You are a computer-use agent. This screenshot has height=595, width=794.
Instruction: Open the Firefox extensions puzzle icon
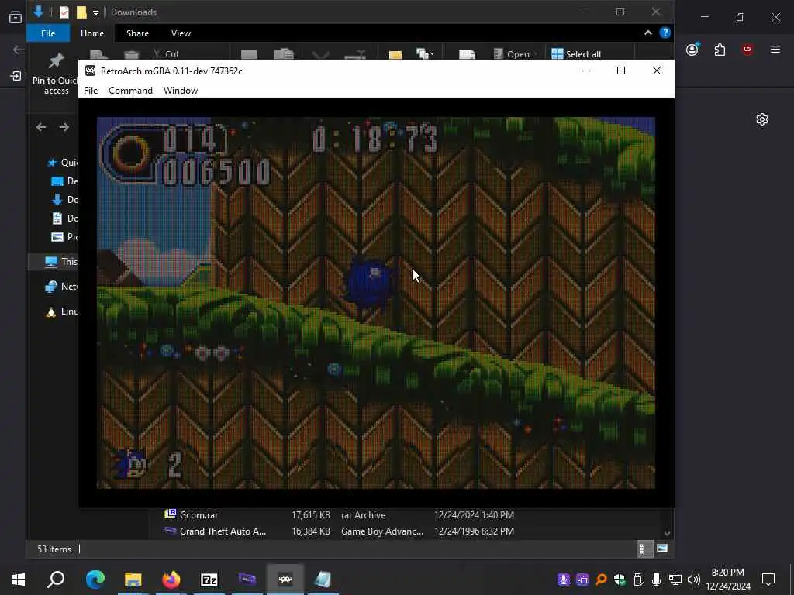click(720, 50)
